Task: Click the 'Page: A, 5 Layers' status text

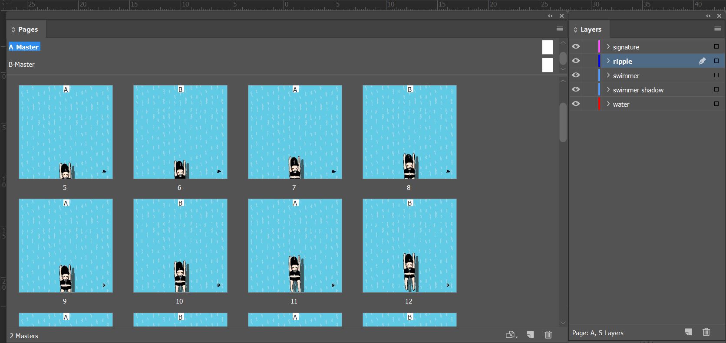Action: (597, 333)
